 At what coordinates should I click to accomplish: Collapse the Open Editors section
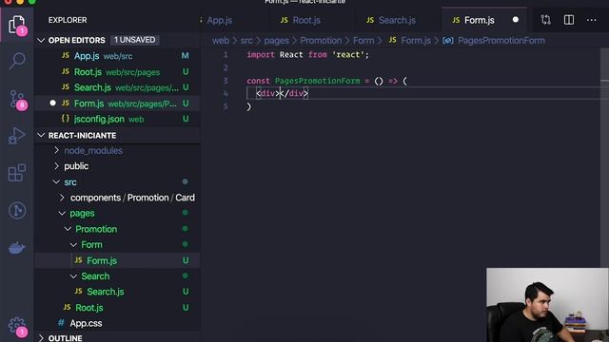pyautogui.click(x=41, y=40)
